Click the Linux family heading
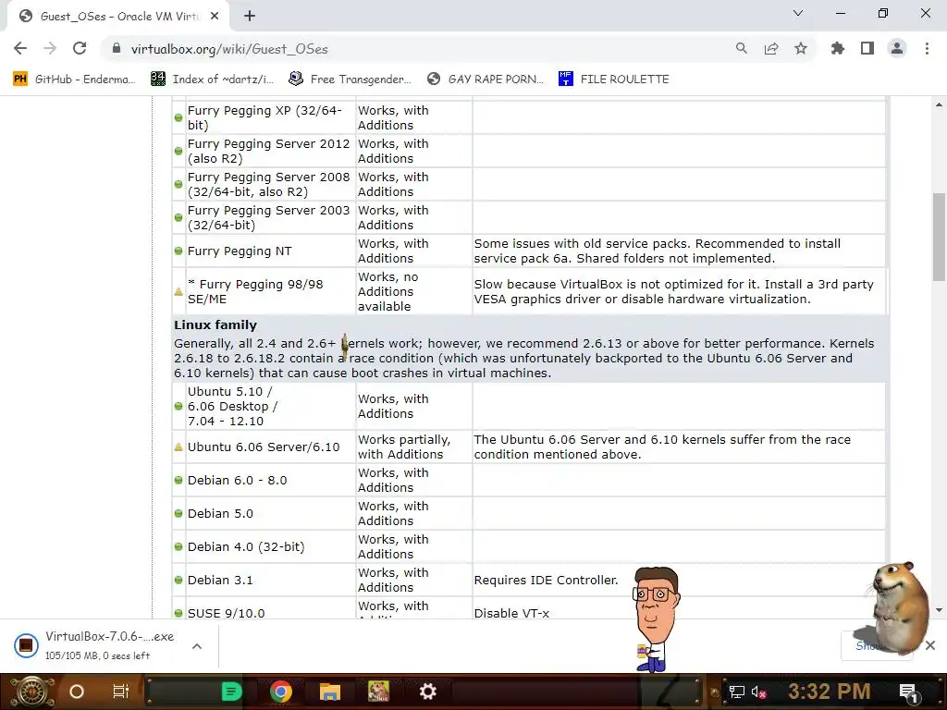 click(x=215, y=324)
